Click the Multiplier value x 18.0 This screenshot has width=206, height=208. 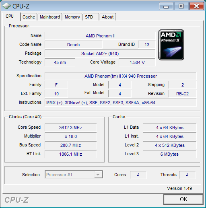coord(71,136)
